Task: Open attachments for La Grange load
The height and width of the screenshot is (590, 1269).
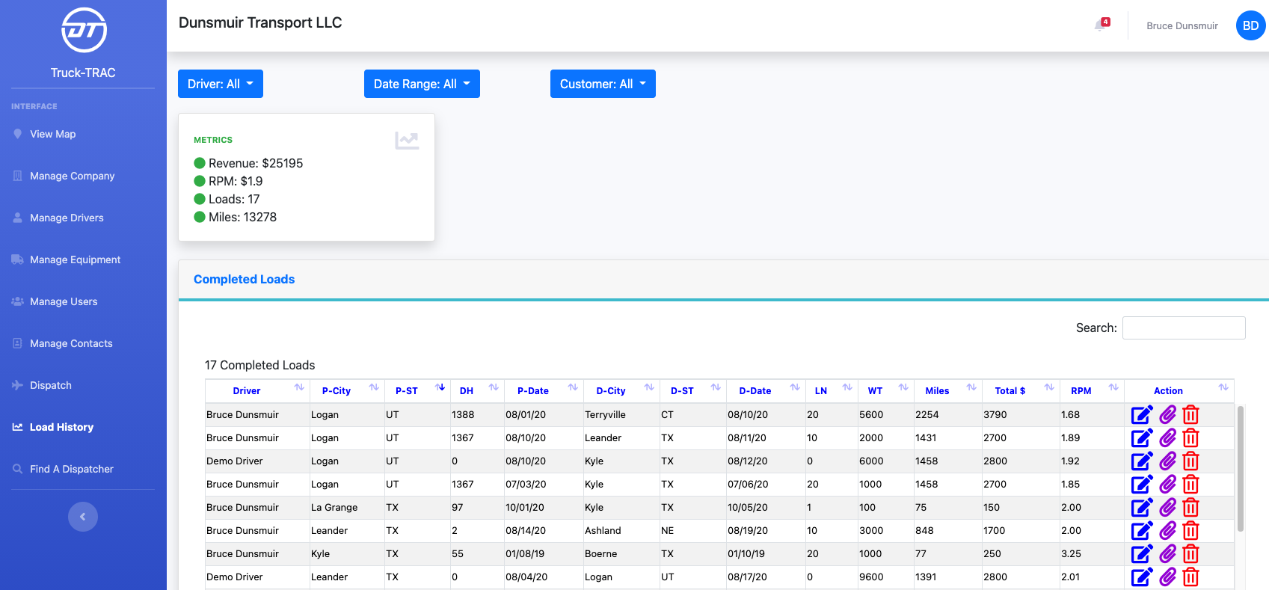Action: pyautogui.click(x=1168, y=507)
